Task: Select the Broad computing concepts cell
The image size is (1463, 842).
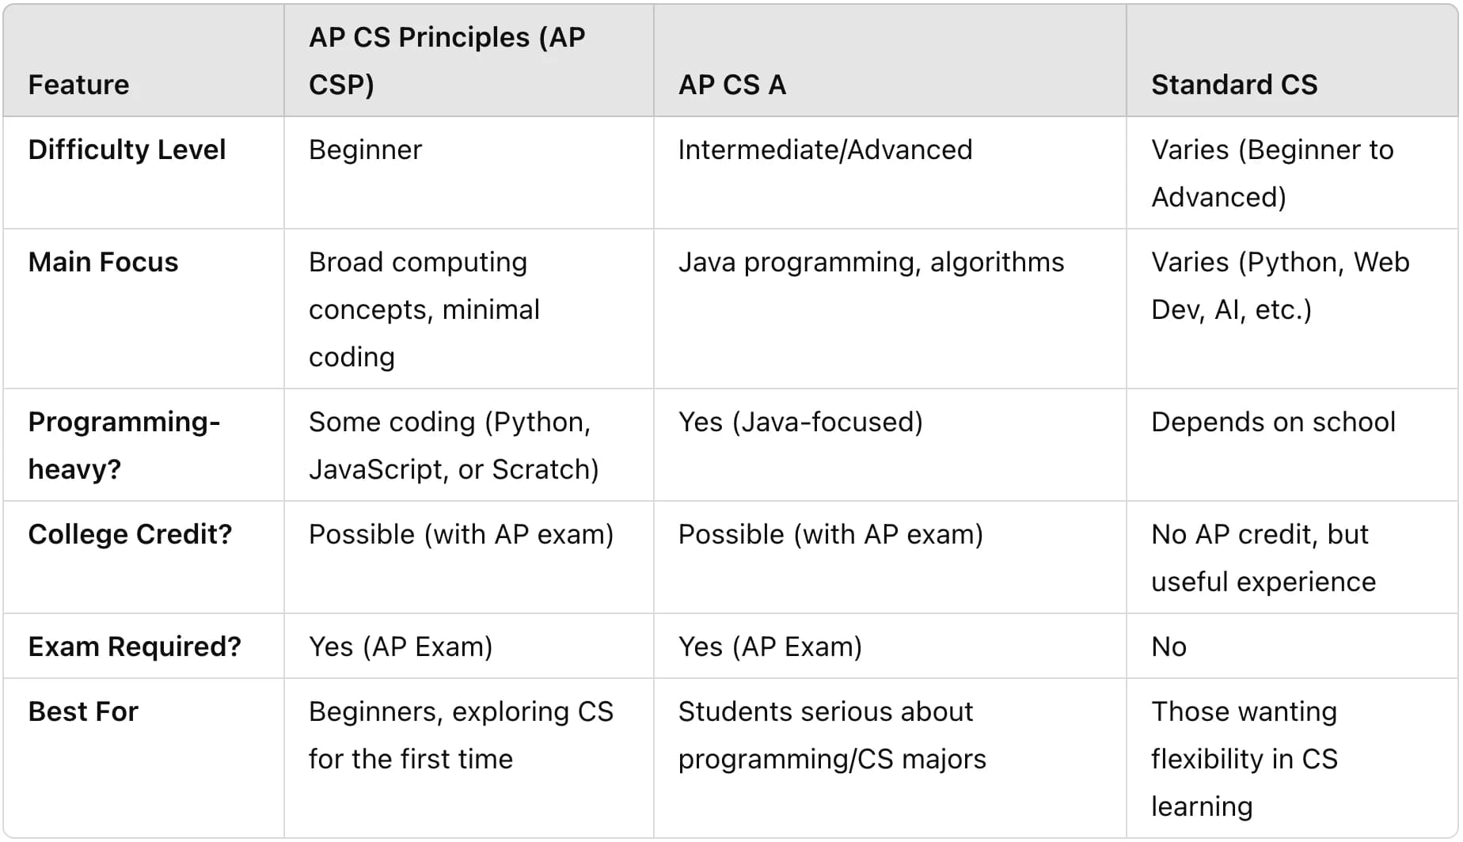Action: (x=424, y=309)
